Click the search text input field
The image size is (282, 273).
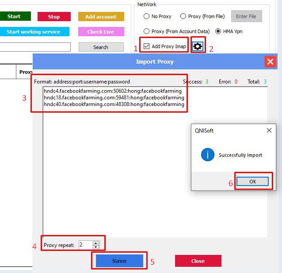pyautogui.click(x=35, y=47)
